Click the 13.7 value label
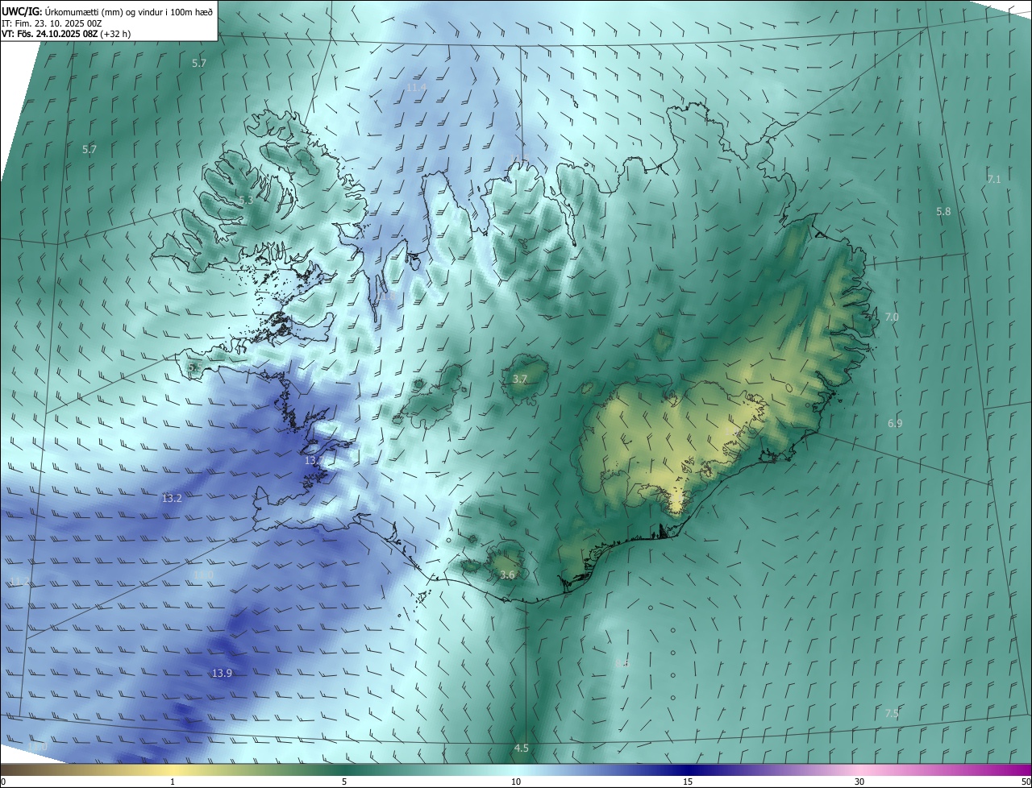Viewport: 1032px width, 788px height. click(314, 460)
